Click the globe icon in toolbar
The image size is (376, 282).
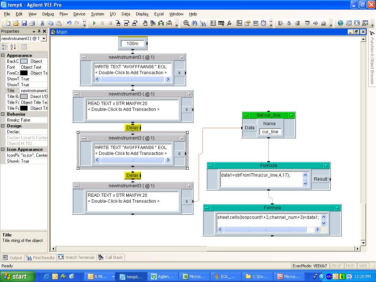[x=340, y=23]
